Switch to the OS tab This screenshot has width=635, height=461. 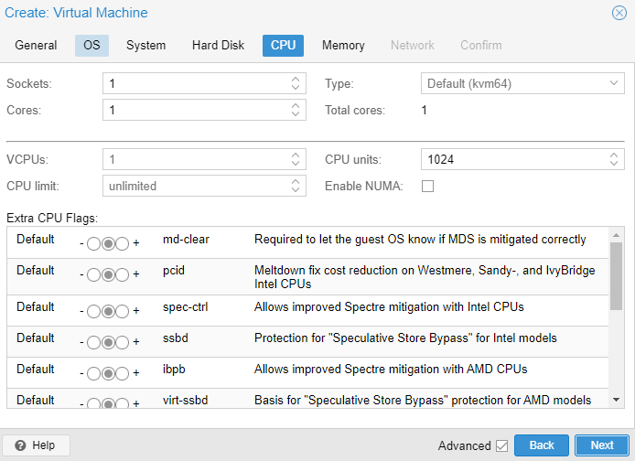tap(91, 46)
